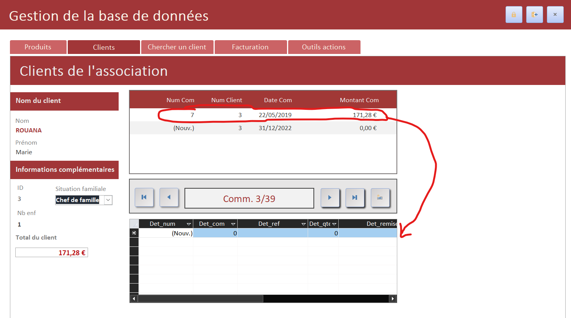The width and height of the screenshot is (571, 318).
Task: Click the Num Com column heading
Action: [180, 100]
